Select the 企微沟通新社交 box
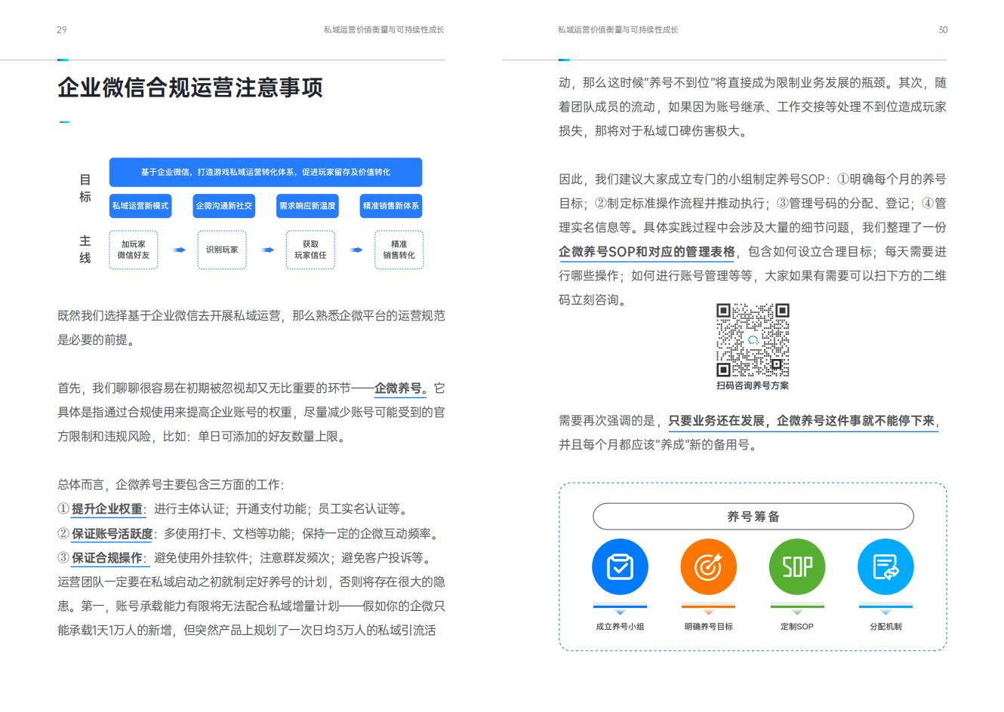The height and width of the screenshot is (712, 1004). [x=224, y=206]
